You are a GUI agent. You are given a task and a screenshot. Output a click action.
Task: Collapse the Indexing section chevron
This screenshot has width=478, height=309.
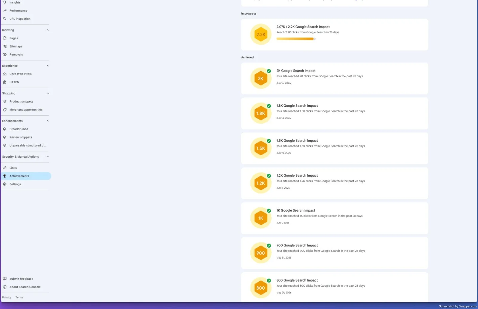pos(48,30)
